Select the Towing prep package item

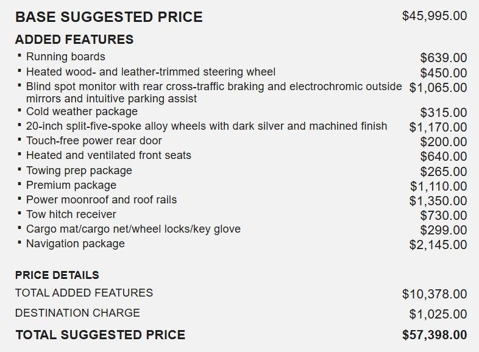(x=79, y=170)
